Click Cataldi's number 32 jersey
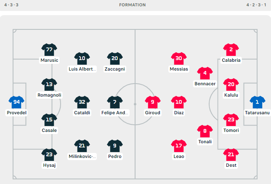The image size is (271, 184). 82,102
